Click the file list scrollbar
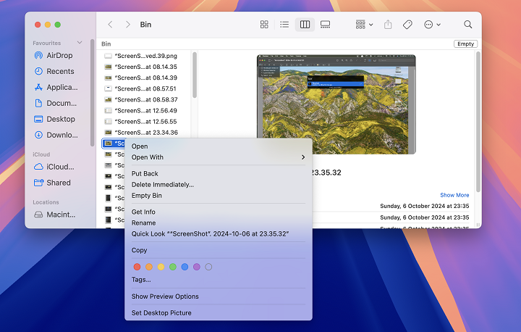 pyautogui.click(x=195, y=75)
